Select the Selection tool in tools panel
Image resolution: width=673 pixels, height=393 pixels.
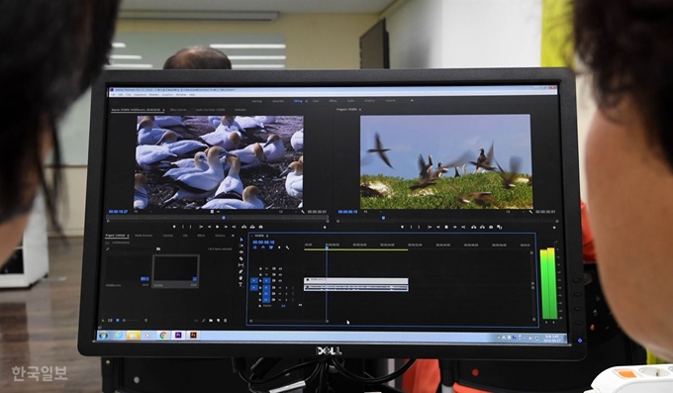coord(241,240)
